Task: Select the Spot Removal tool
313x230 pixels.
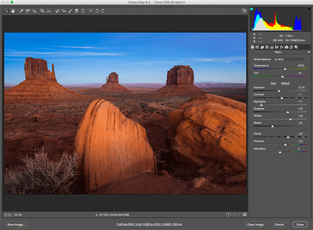Action: 57,11
